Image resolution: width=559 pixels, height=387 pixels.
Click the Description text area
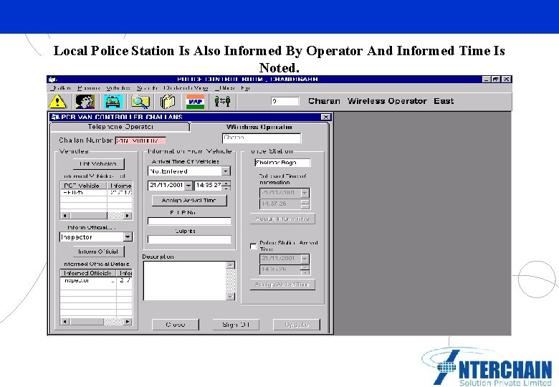click(x=185, y=281)
